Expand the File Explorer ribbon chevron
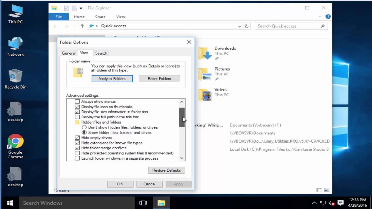372x209 pixels. pyautogui.click(x=321, y=17)
